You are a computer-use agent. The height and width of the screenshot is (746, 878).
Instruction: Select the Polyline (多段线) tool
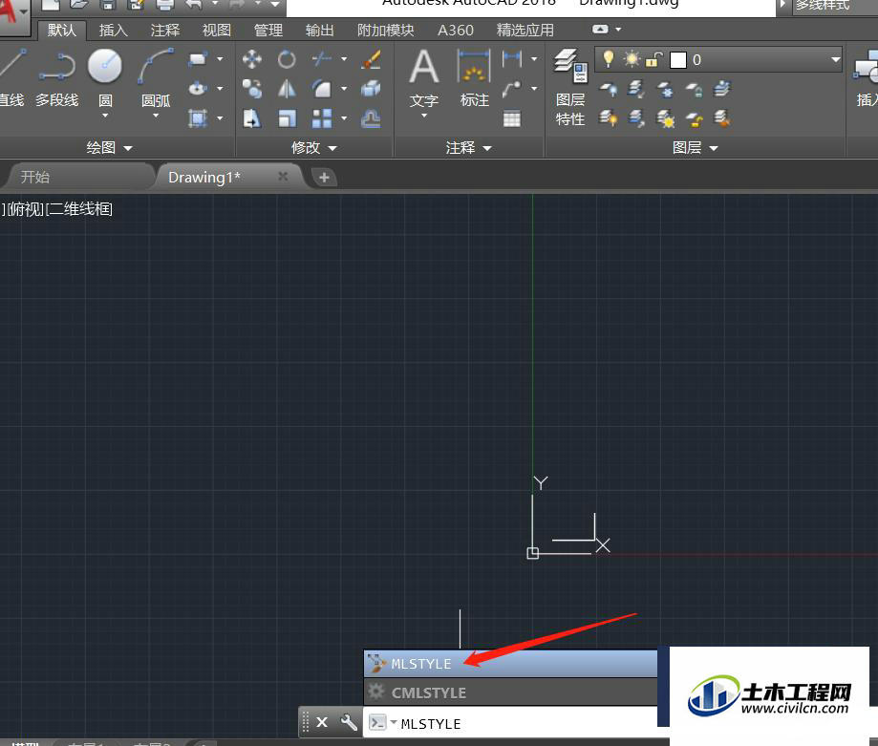pyautogui.click(x=56, y=78)
